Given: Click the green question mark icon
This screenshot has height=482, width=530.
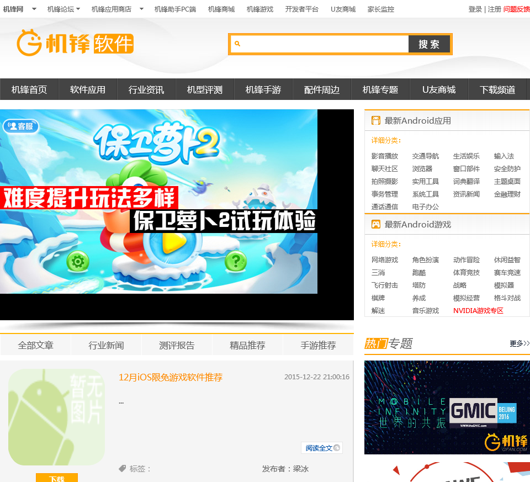Looking at the screenshot, I should click(236, 261).
